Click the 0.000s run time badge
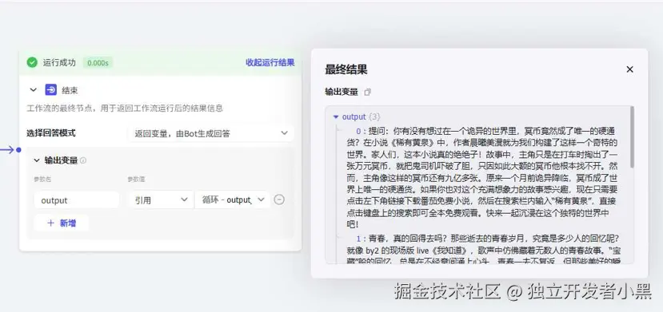 98,63
